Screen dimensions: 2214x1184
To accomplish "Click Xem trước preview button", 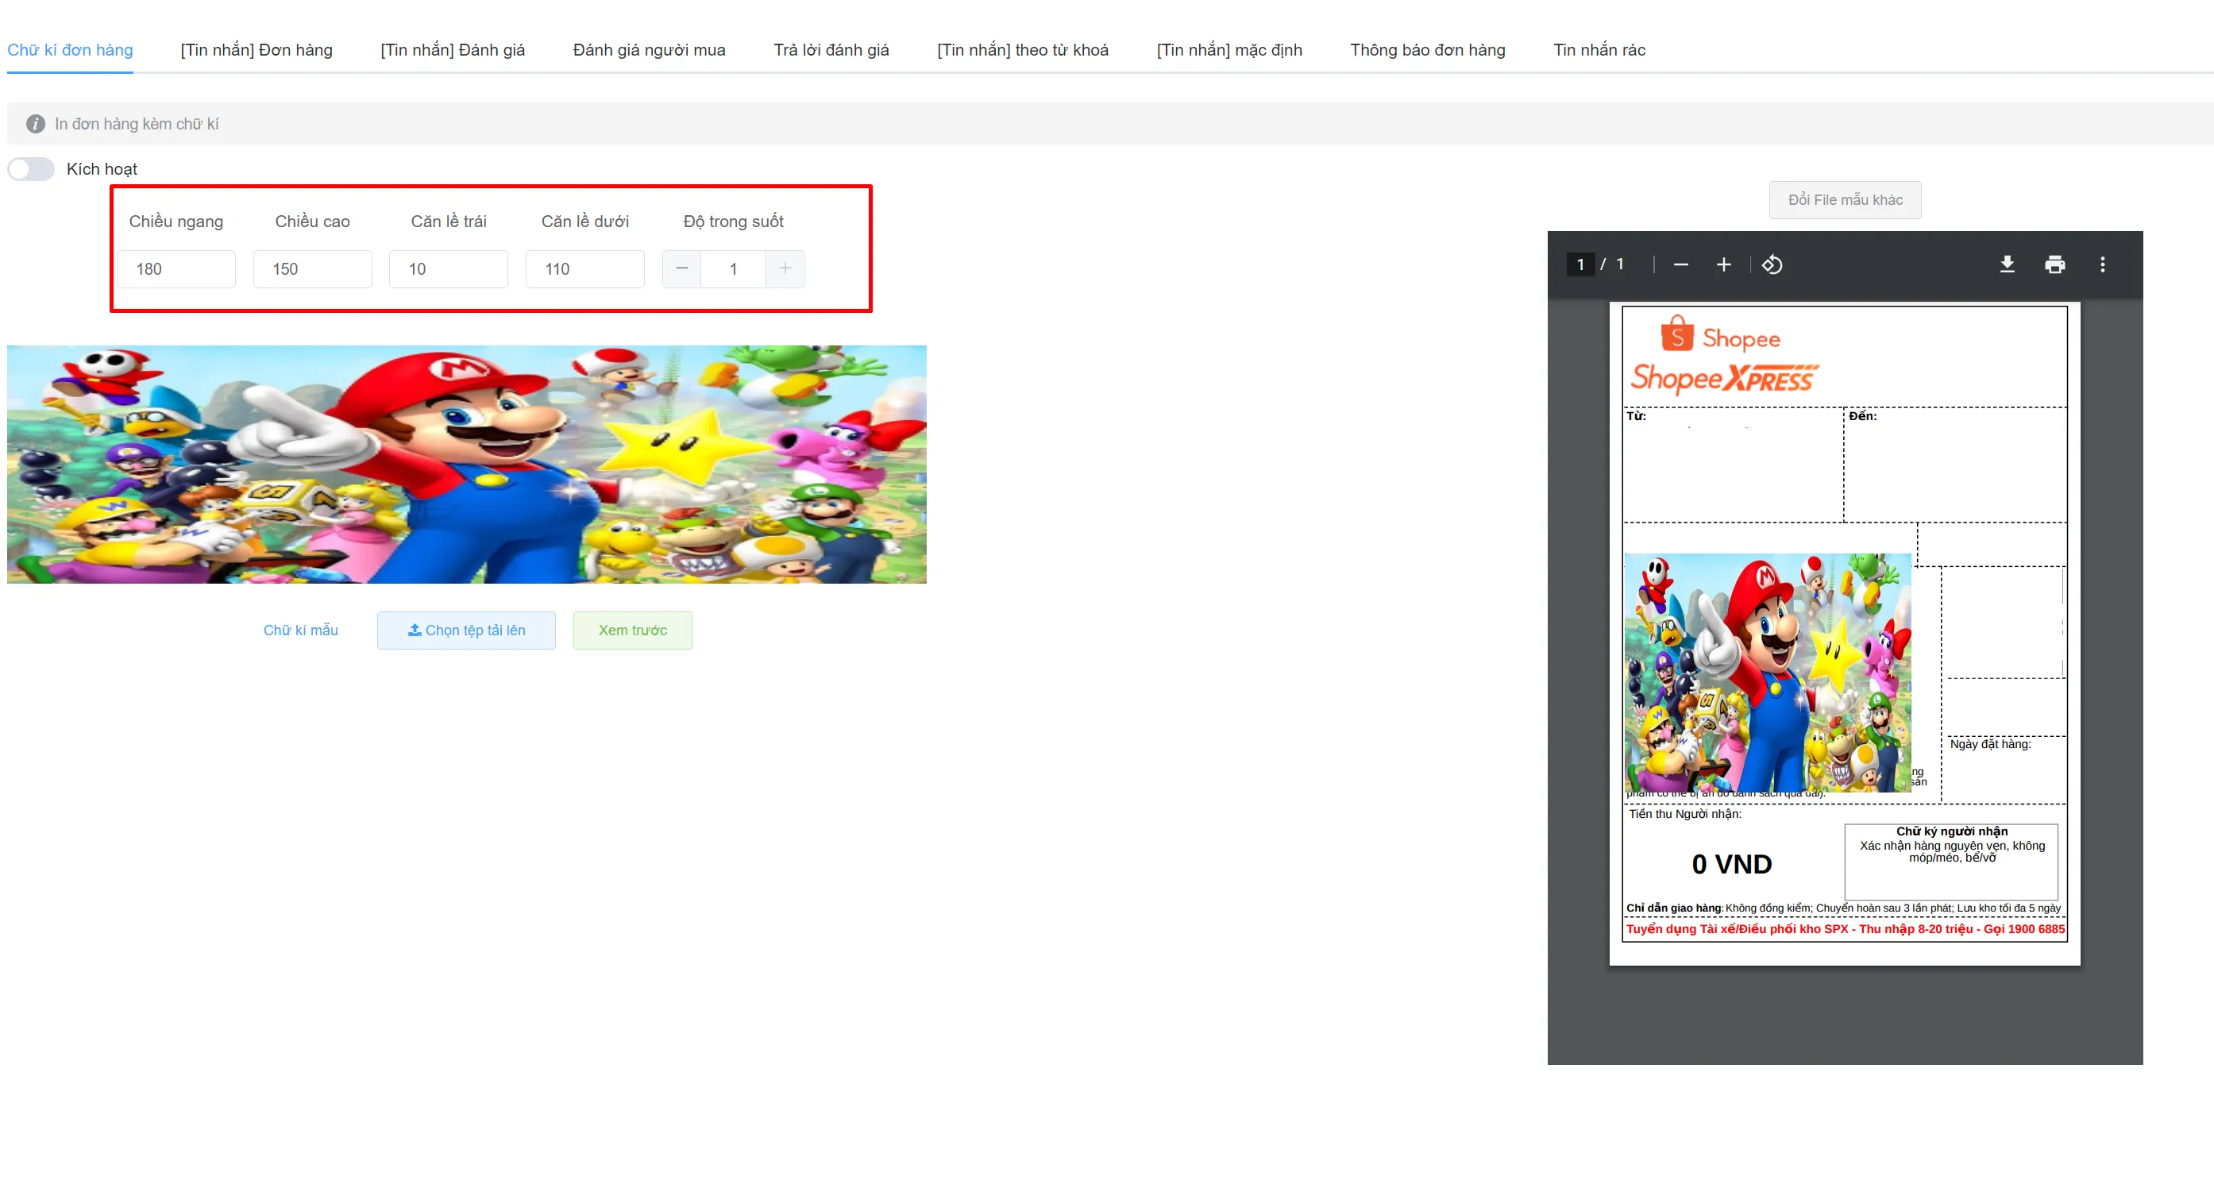I will (633, 630).
